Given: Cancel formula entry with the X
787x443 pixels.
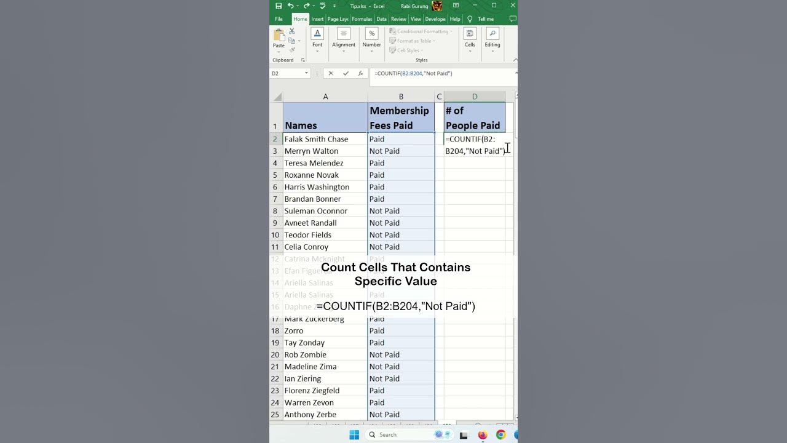Looking at the screenshot, I should 331,73.
